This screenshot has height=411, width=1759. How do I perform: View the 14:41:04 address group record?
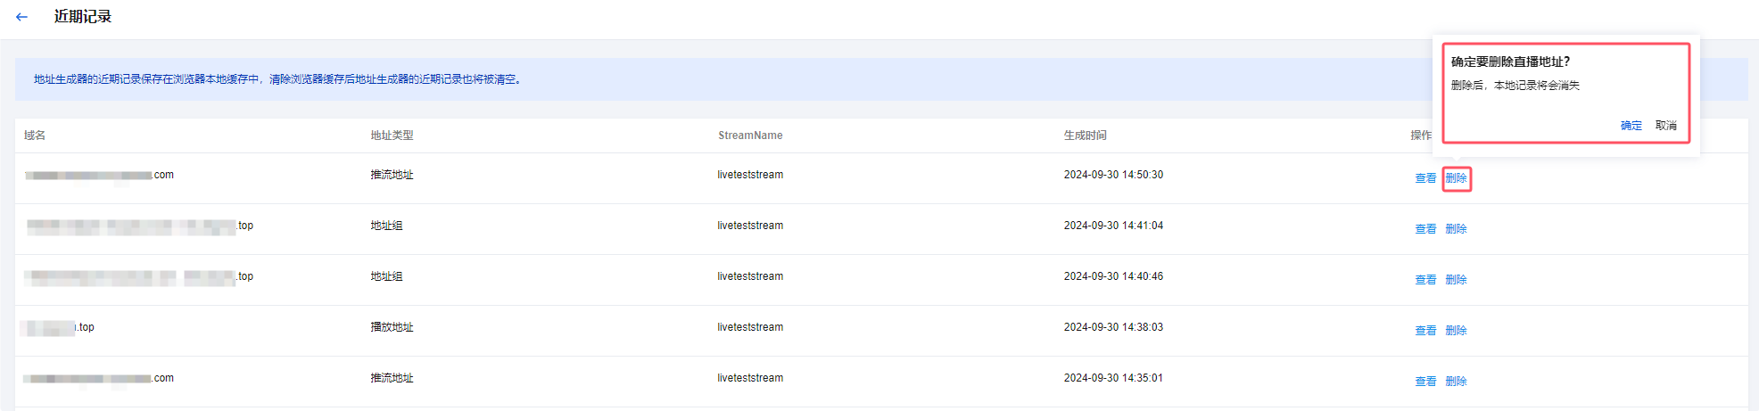[1425, 229]
